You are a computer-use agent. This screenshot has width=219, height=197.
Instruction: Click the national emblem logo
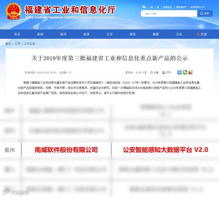[13, 11]
